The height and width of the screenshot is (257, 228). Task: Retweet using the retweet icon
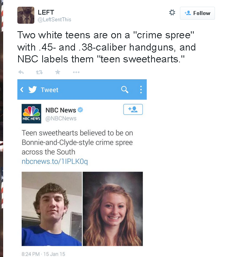(x=39, y=72)
